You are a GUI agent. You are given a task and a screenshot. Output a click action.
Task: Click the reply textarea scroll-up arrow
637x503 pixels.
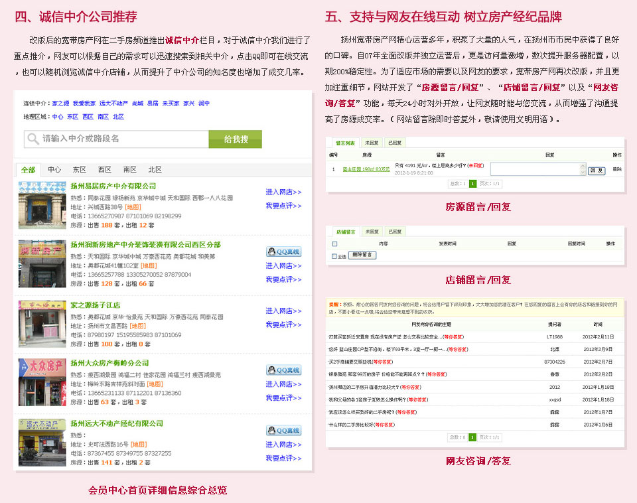[583, 166]
